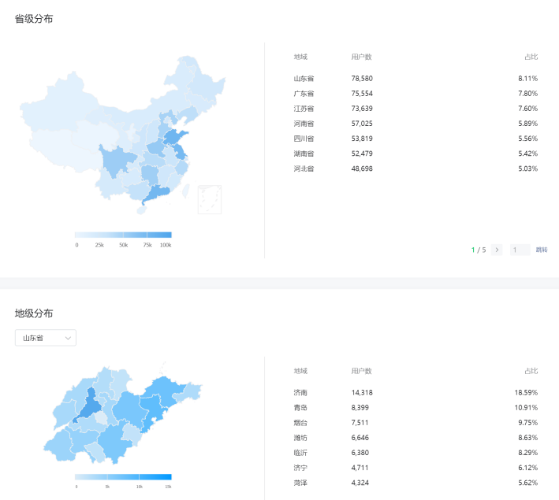Click 地域 column header in province table
Screen dimensions: 559x500
point(300,57)
